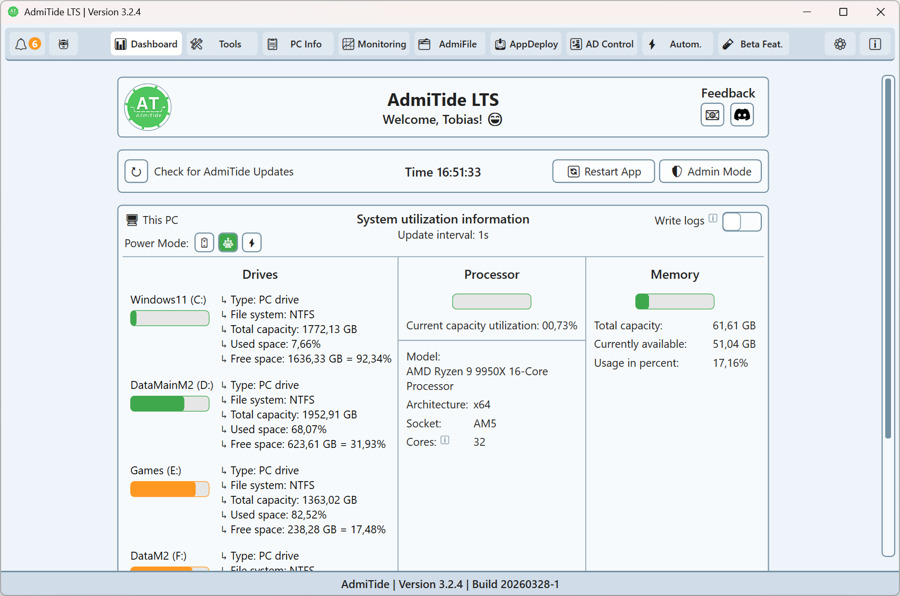Image resolution: width=900 pixels, height=596 pixels.
Task: Open the AD Control section
Action: (x=602, y=44)
